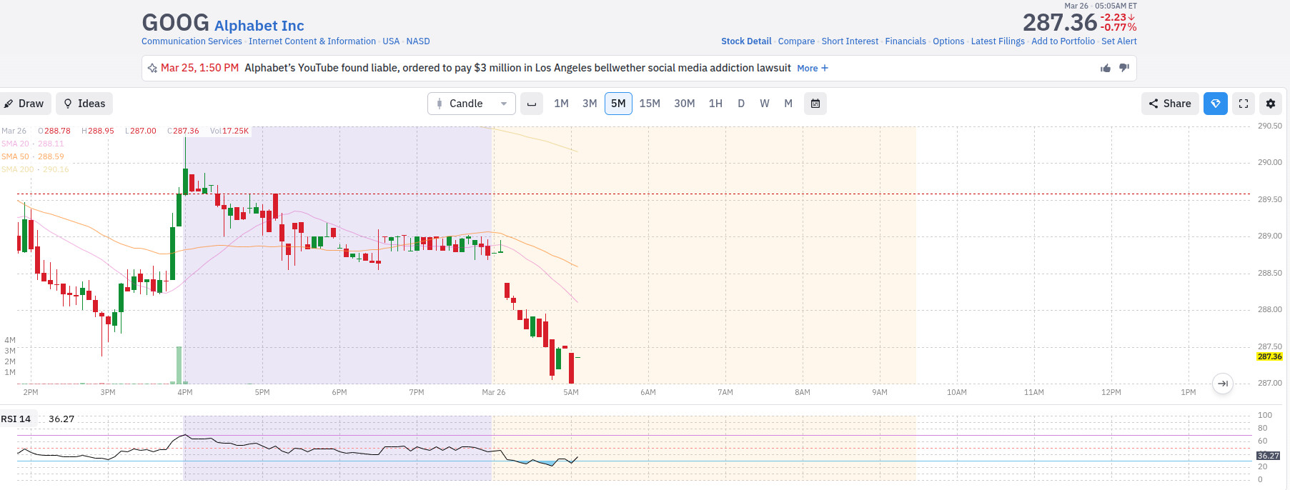Click the 36.27 RSI value tag
This screenshot has width=1290, height=490.
click(x=1269, y=456)
